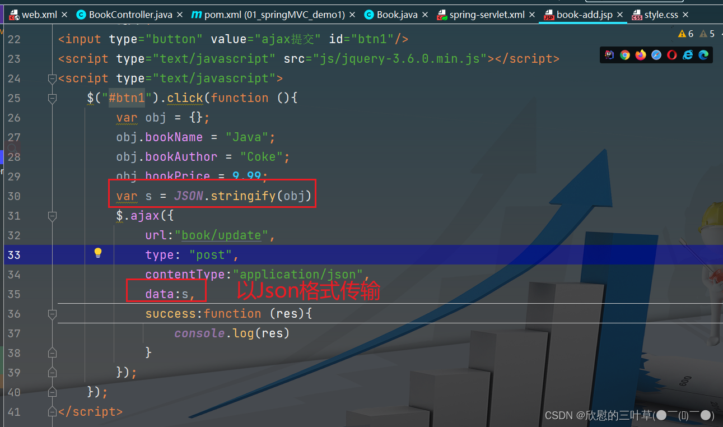Click fold end marker on line 39
The height and width of the screenshot is (427, 723).
(52, 372)
